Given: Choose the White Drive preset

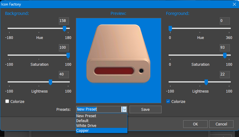Looking at the screenshot, I should (x=102, y=125).
